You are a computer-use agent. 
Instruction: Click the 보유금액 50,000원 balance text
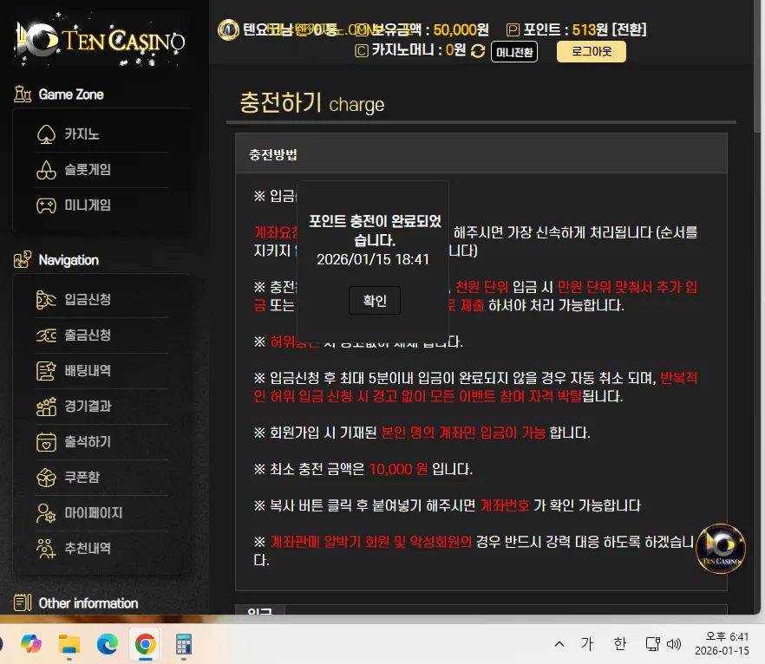[x=429, y=29]
